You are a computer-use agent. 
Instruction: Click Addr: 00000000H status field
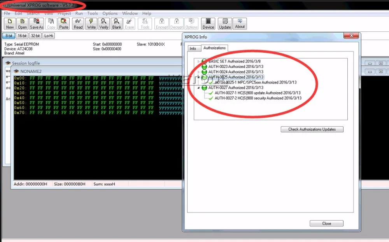point(30,184)
